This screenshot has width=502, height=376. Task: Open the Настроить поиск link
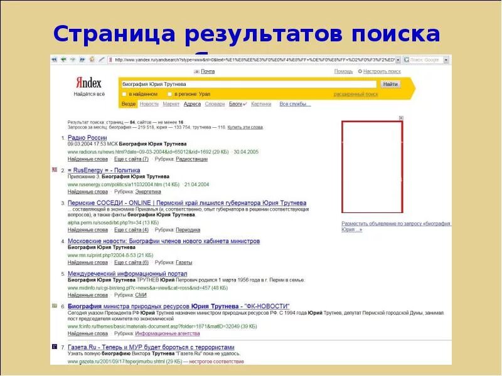point(382,71)
